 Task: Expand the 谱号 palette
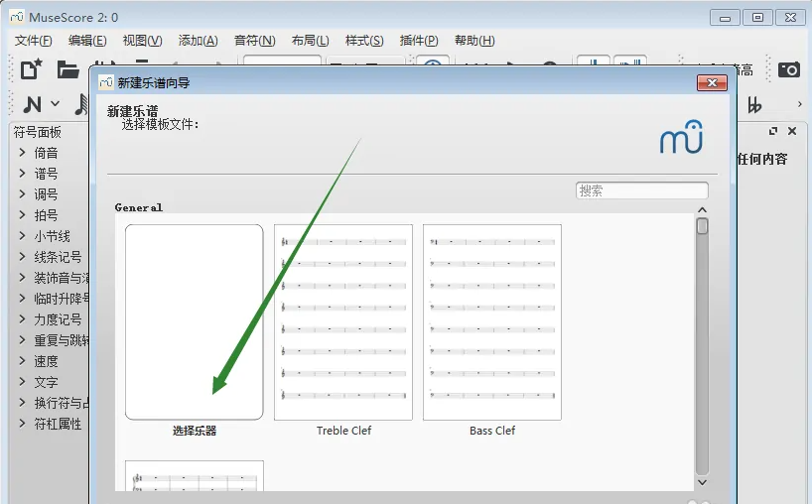click(22, 174)
